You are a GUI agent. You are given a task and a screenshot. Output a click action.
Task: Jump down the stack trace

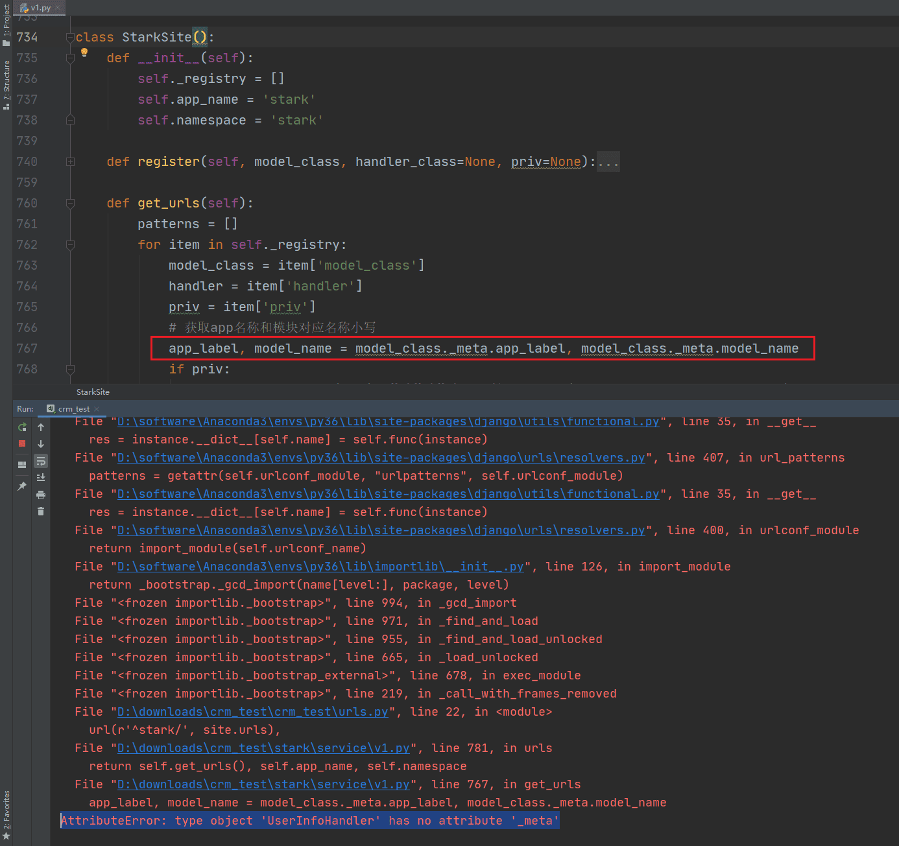coord(41,444)
